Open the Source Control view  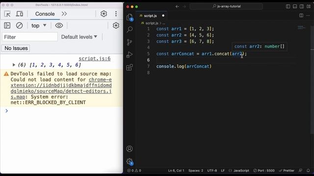point(130,42)
